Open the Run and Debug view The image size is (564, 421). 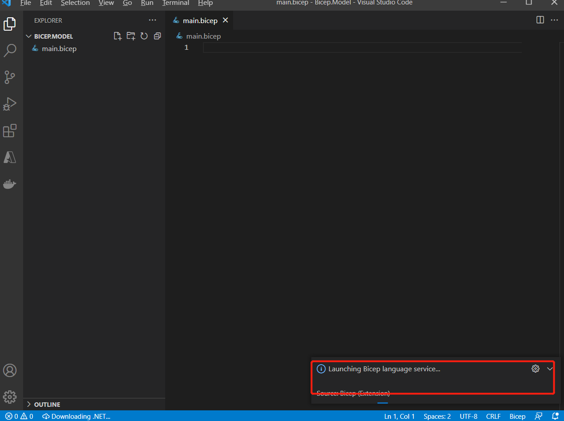tap(10, 104)
